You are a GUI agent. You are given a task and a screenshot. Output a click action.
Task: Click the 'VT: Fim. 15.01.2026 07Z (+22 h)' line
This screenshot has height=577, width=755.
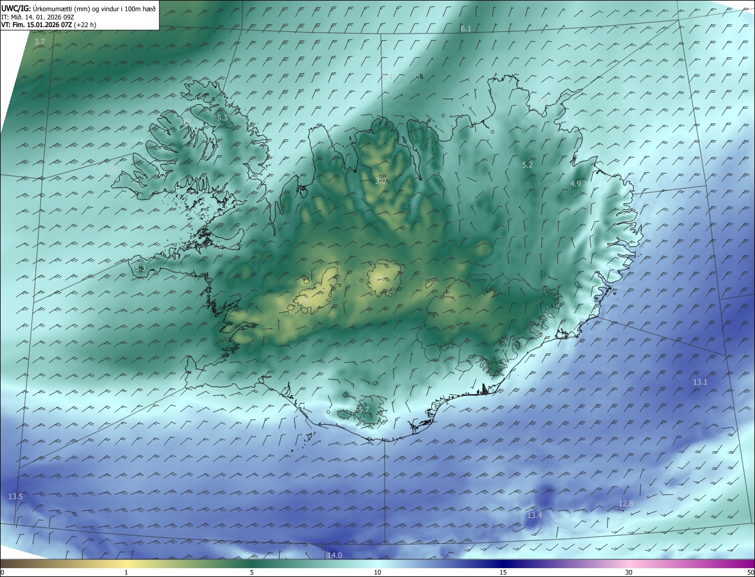[x=49, y=25]
